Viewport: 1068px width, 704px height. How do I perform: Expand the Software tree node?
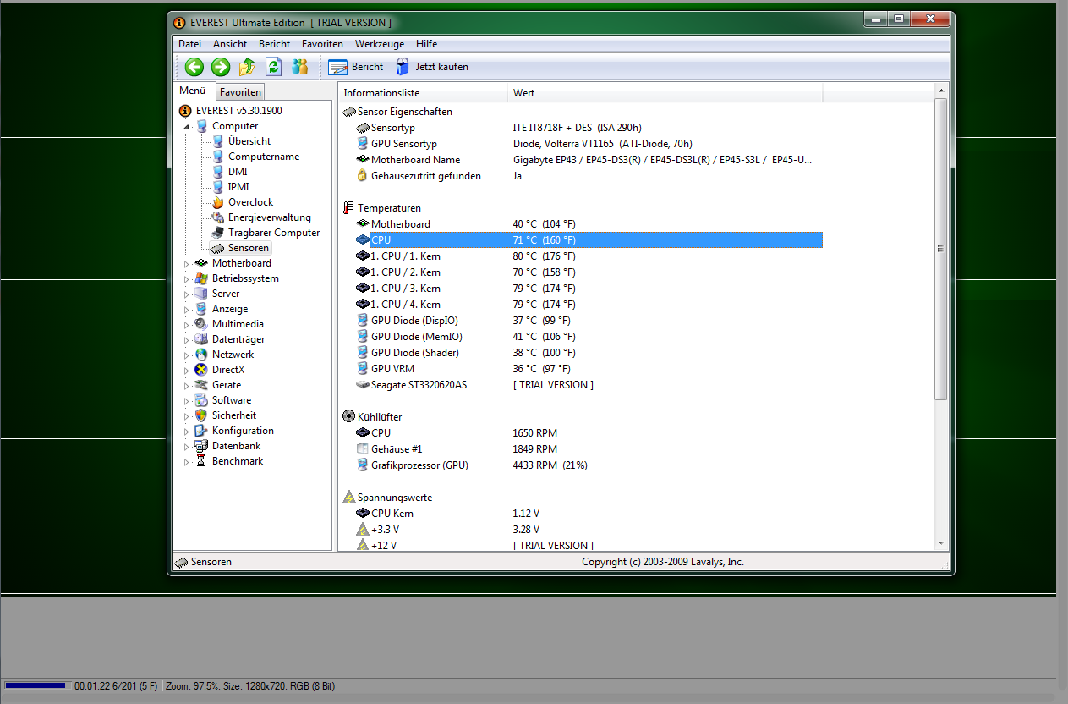(x=187, y=401)
